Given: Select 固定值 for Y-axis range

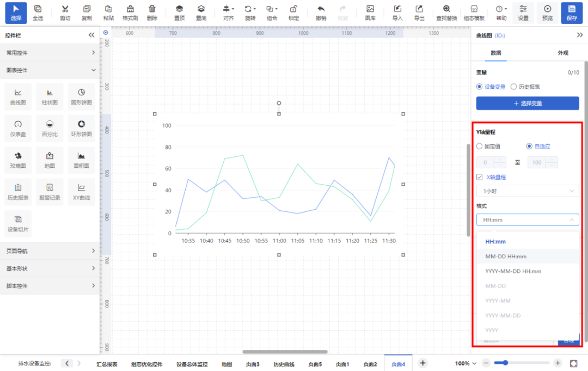Looking at the screenshot, I should [x=479, y=147].
